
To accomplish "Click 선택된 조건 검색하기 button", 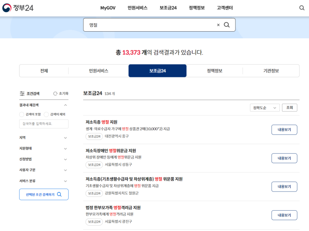I will [44, 194].
